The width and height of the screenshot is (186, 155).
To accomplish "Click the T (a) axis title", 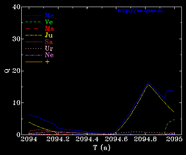I will point(102,147).
